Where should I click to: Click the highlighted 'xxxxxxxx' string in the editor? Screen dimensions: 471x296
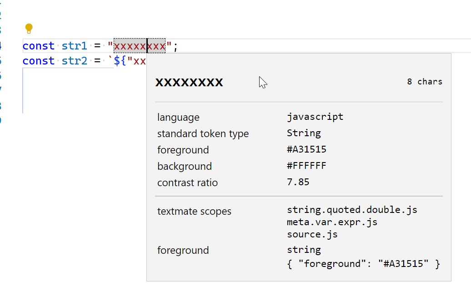point(140,46)
